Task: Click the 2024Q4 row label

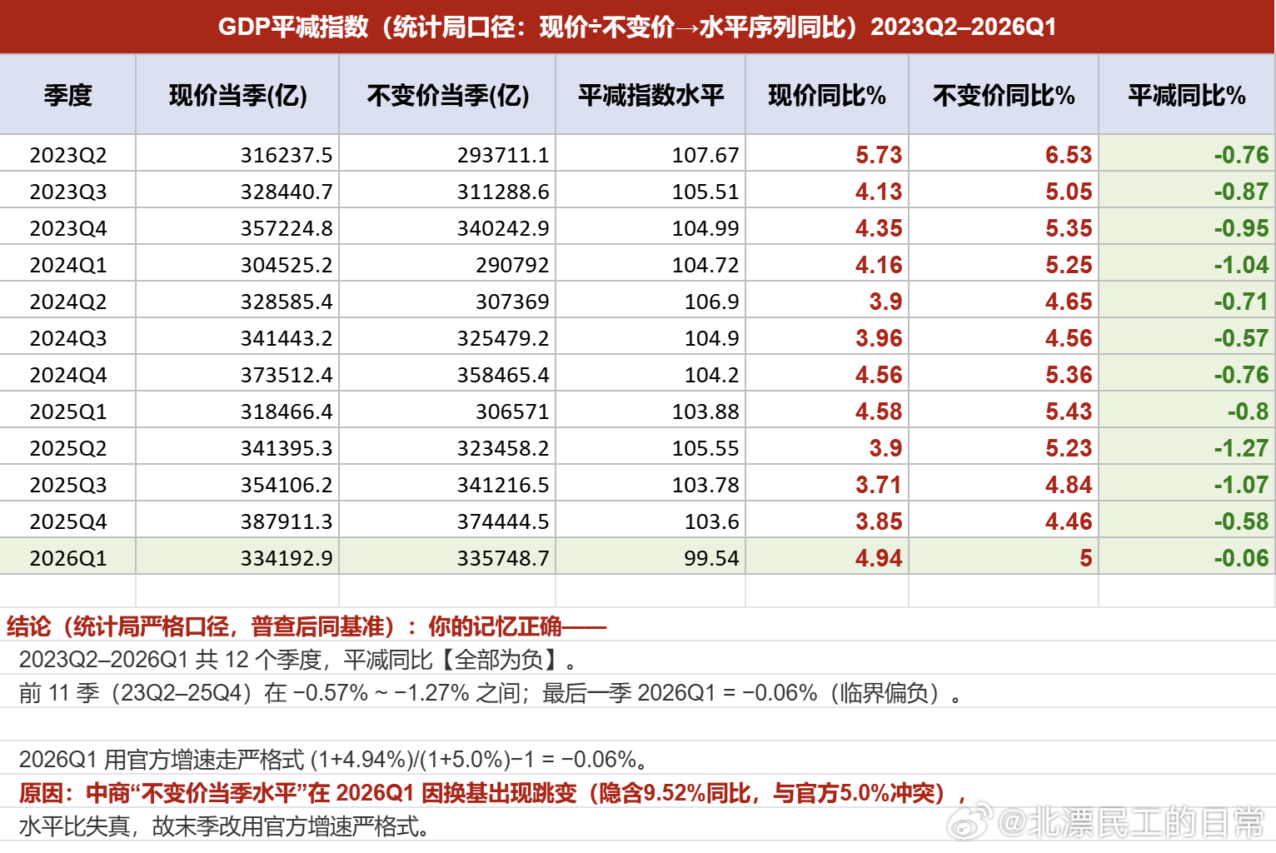Action: [68, 375]
